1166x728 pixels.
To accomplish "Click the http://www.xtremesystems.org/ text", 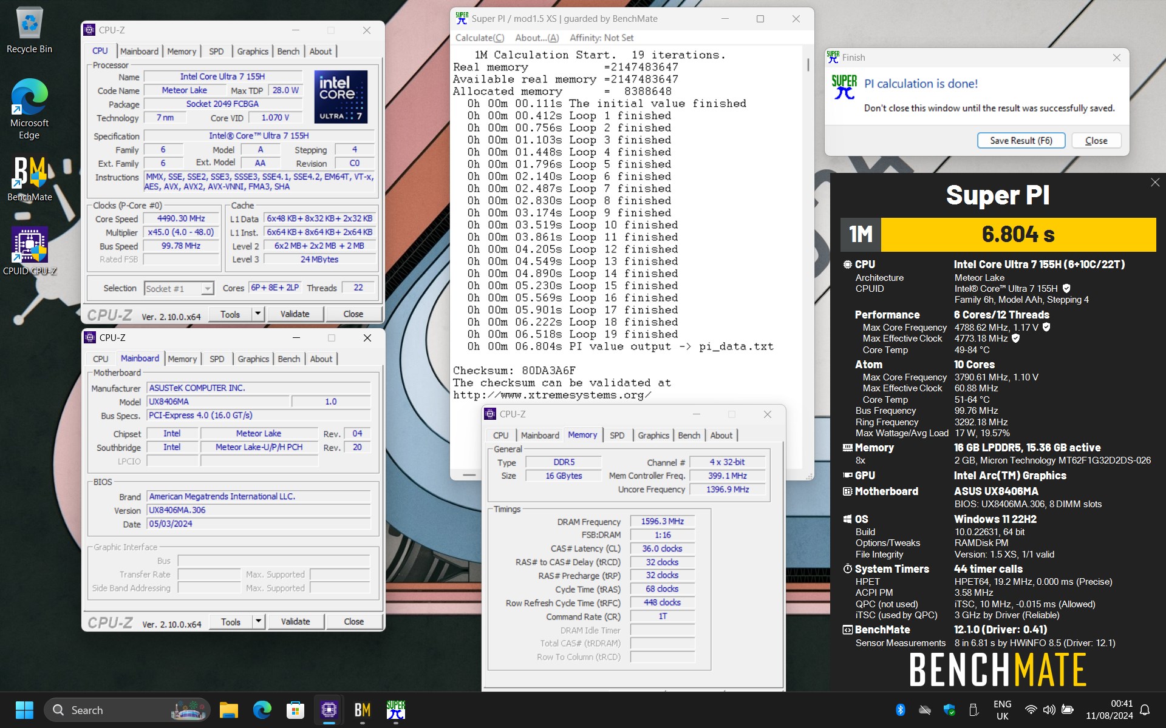I will (552, 395).
